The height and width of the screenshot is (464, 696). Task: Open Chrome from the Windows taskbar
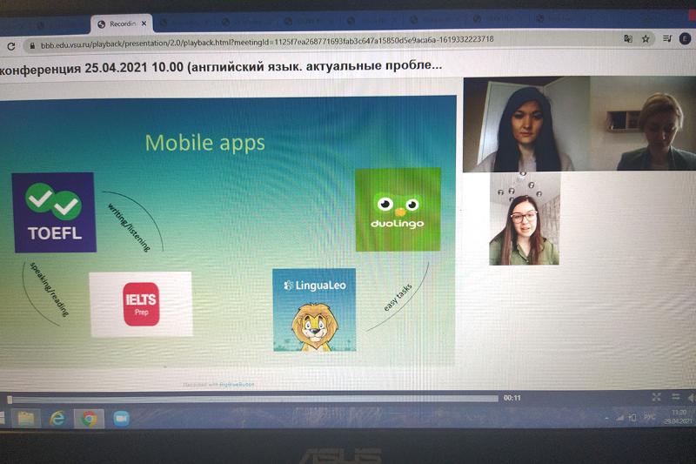click(x=89, y=419)
